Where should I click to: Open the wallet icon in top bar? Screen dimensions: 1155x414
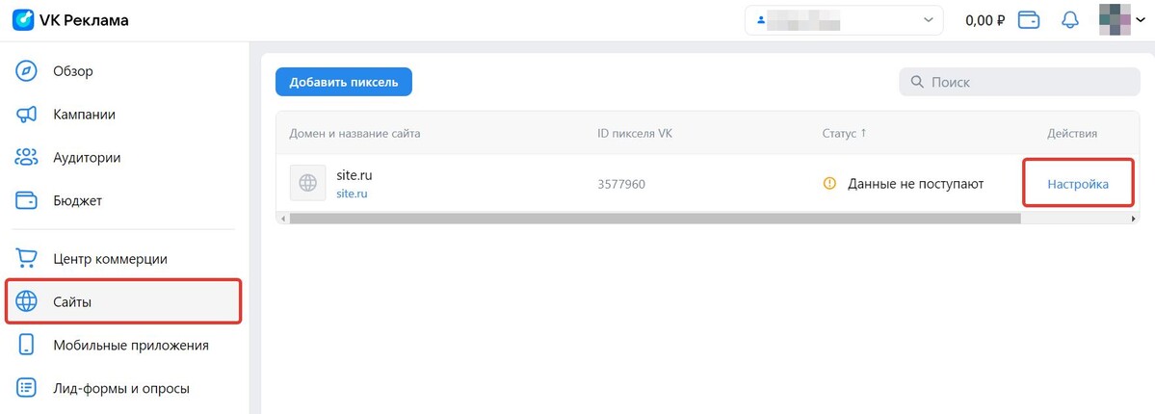[x=1028, y=20]
